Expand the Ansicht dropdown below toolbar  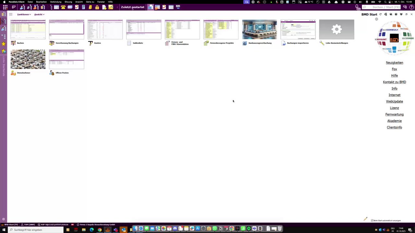[39, 14]
